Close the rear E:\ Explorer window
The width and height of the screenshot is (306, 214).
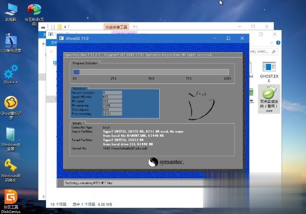[267, 26]
